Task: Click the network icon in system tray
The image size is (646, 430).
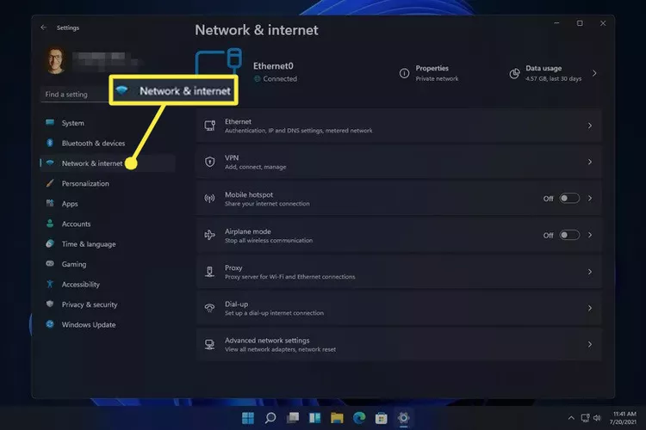Action: [x=585, y=418]
